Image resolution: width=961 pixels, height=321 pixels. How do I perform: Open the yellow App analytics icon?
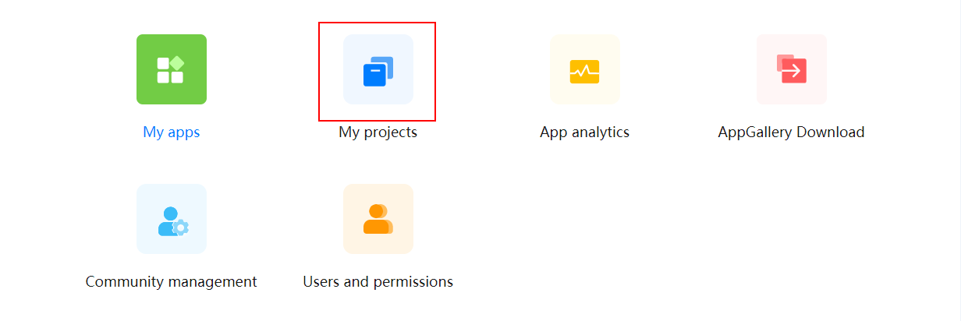tap(585, 71)
